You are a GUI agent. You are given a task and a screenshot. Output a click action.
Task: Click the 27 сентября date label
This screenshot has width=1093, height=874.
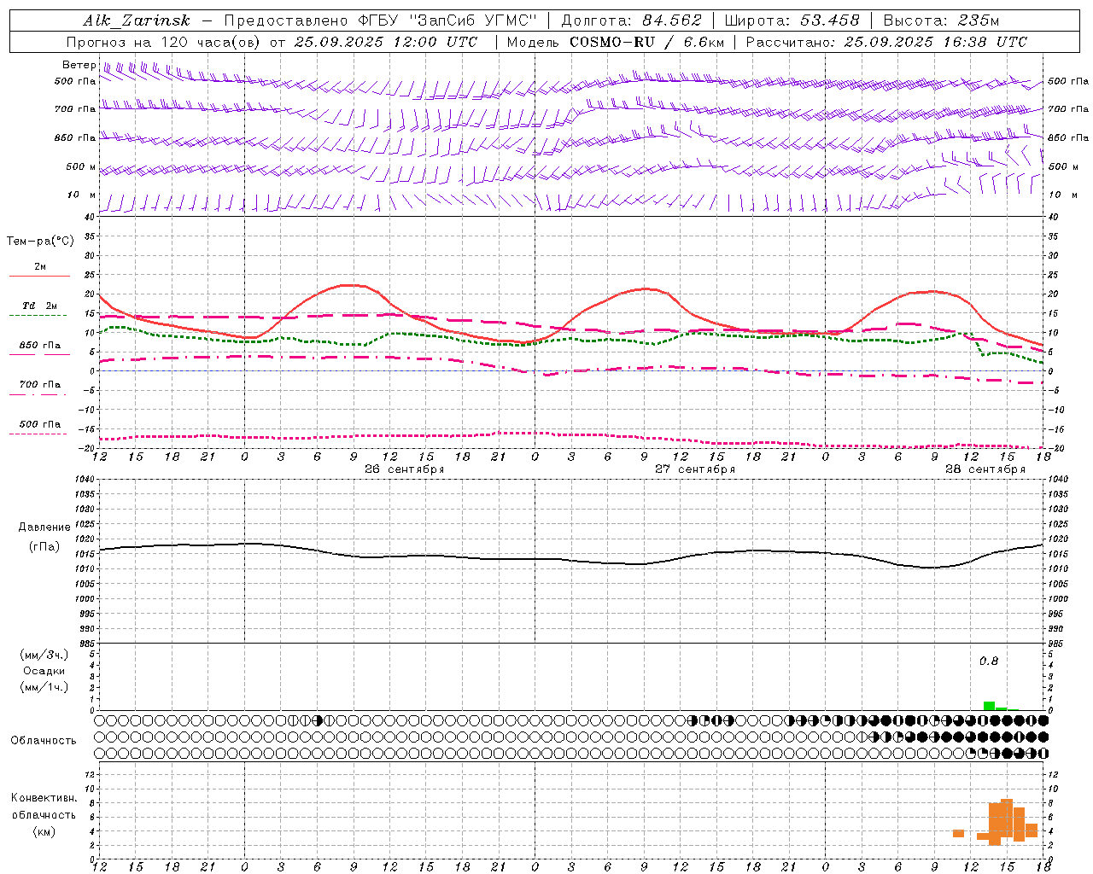coord(695,469)
